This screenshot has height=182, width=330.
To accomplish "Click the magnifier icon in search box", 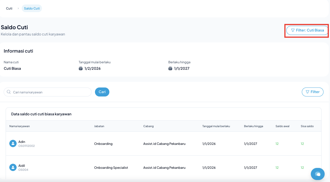I will [x=9, y=92].
